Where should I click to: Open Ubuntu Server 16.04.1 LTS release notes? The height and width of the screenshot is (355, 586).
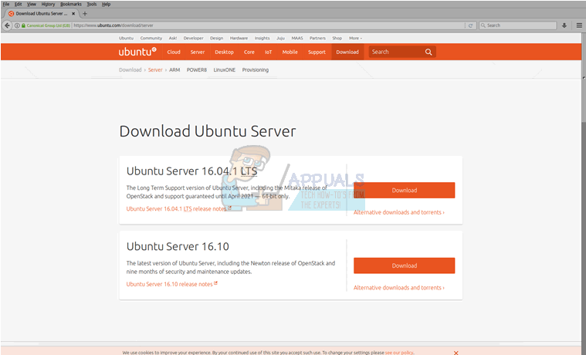[178, 209]
